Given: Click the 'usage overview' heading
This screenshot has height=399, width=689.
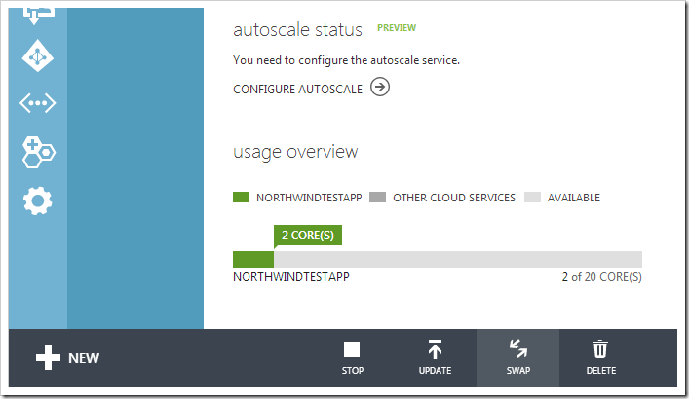Looking at the screenshot, I should click(x=295, y=152).
